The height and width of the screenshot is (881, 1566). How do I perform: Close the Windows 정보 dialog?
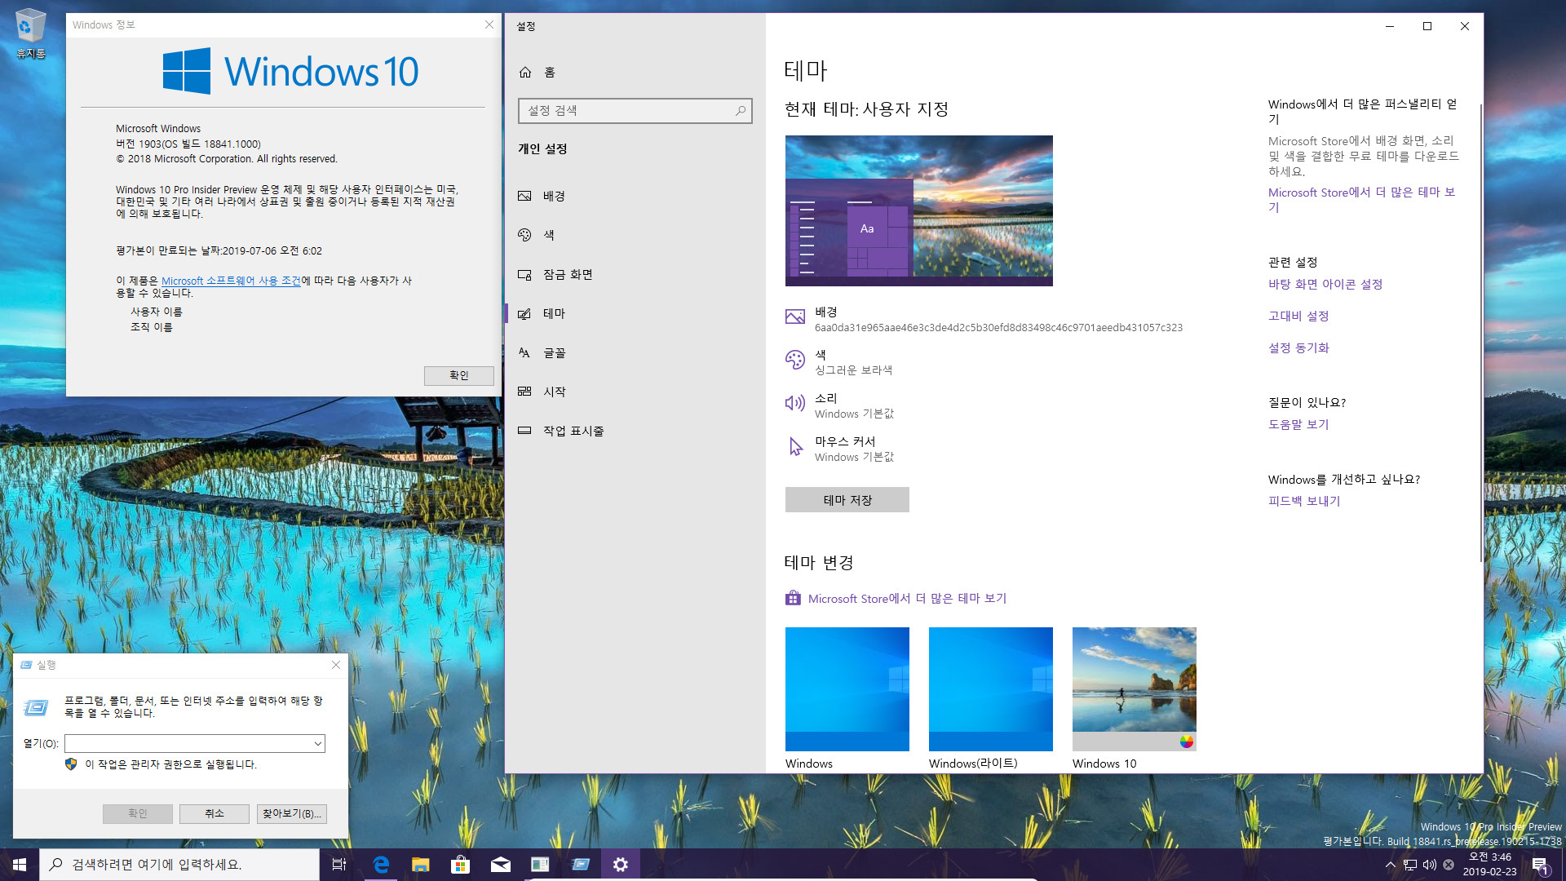click(489, 24)
